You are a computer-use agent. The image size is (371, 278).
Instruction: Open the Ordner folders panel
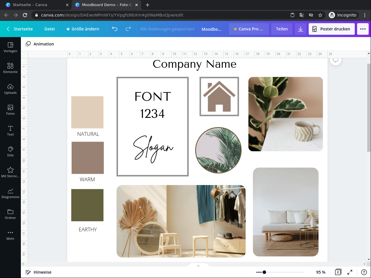point(10,214)
